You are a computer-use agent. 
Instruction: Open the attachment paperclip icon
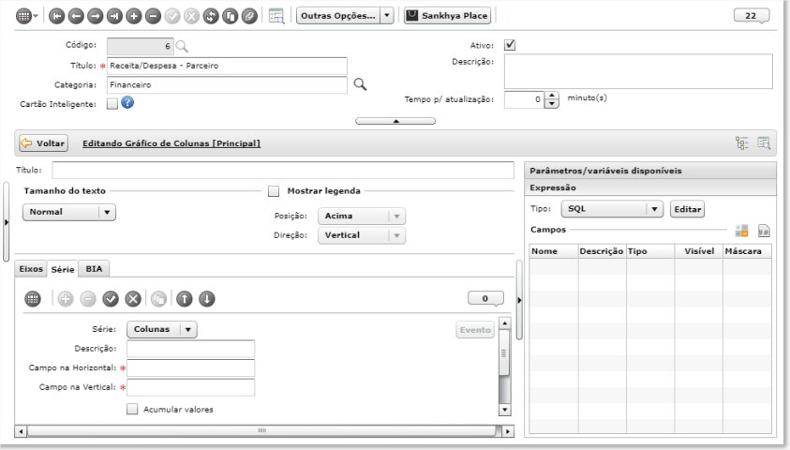tap(249, 16)
